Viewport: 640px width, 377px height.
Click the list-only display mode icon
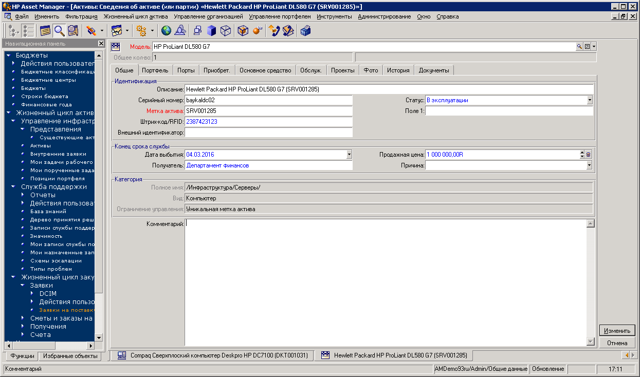pos(46,31)
